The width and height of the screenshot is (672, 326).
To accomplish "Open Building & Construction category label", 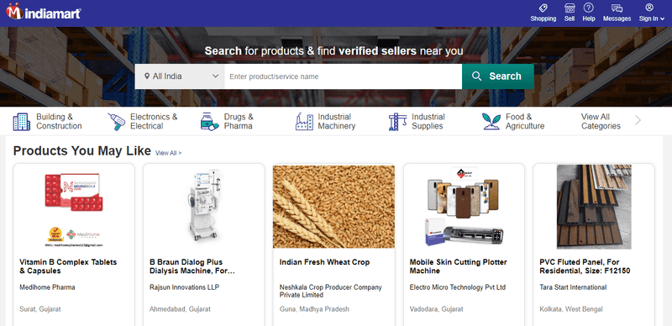I will (x=59, y=121).
